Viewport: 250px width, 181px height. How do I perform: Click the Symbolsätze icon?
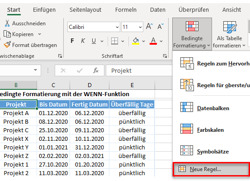[187, 150]
